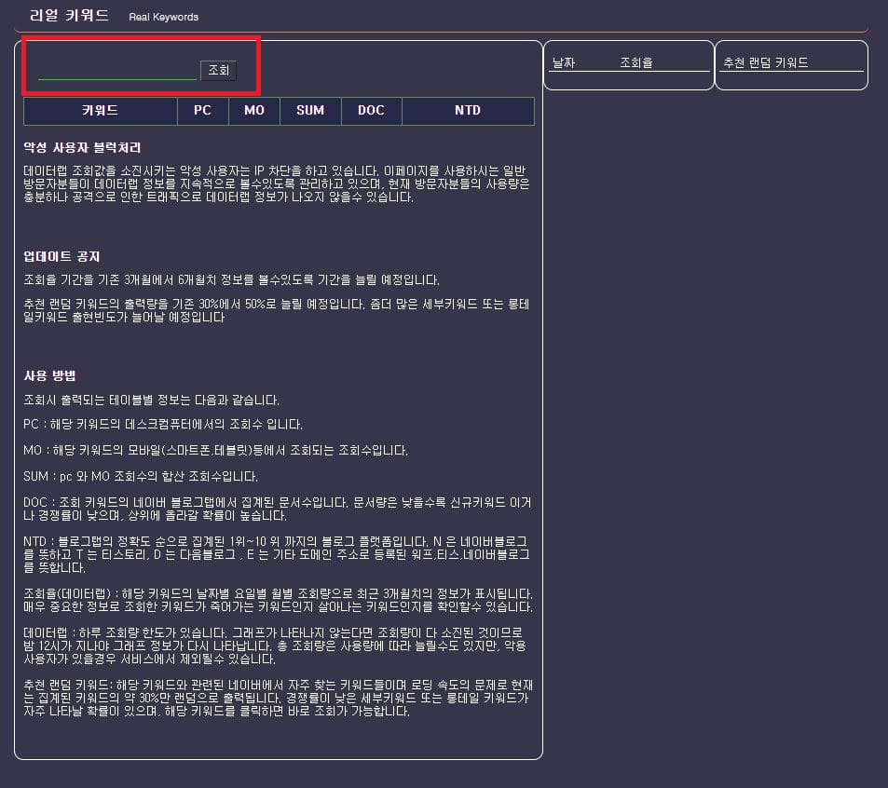Click the DOC column header
The image size is (888, 788).
pyautogui.click(x=371, y=111)
